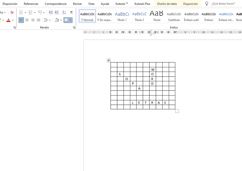Apply the Sin espaciado style
242x171 pixels.
[105, 16]
